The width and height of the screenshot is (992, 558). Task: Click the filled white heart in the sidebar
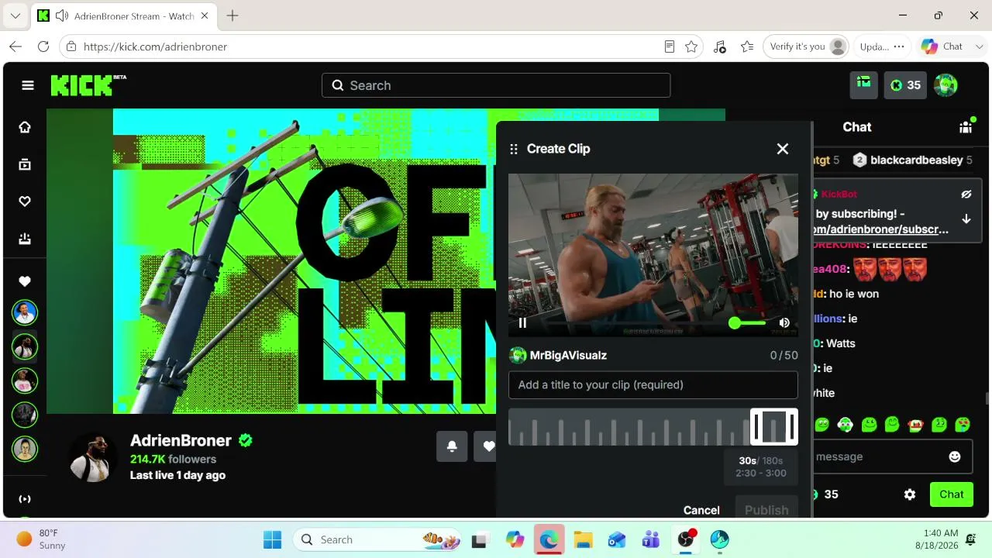pos(25,281)
